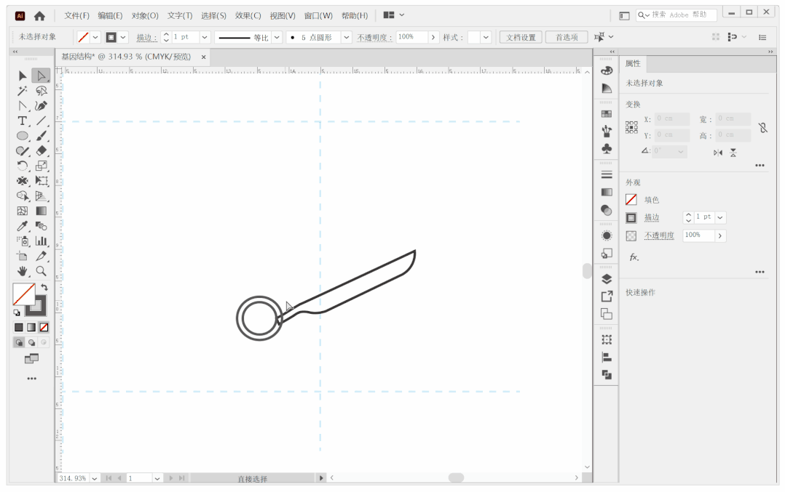This screenshot has width=785, height=492.
Task: Activate the Hand tool
Action: (22, 271)
